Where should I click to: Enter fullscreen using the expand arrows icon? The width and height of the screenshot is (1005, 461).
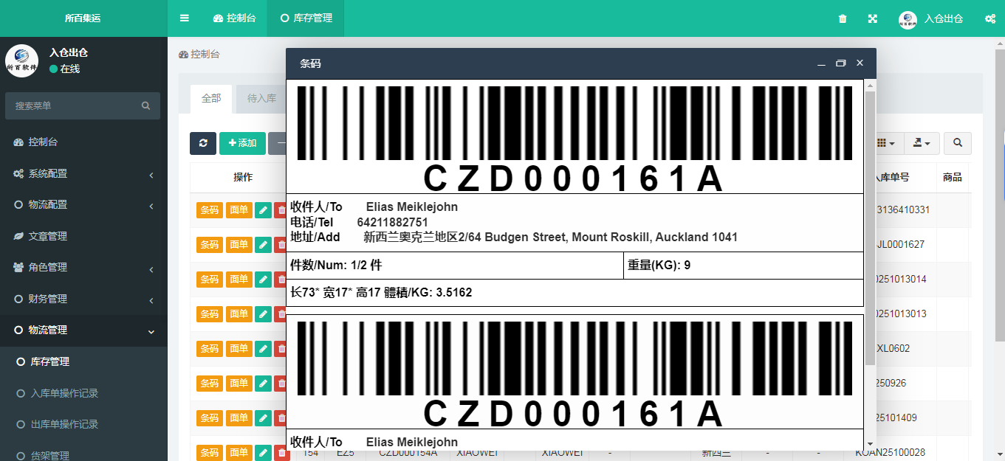872,18
